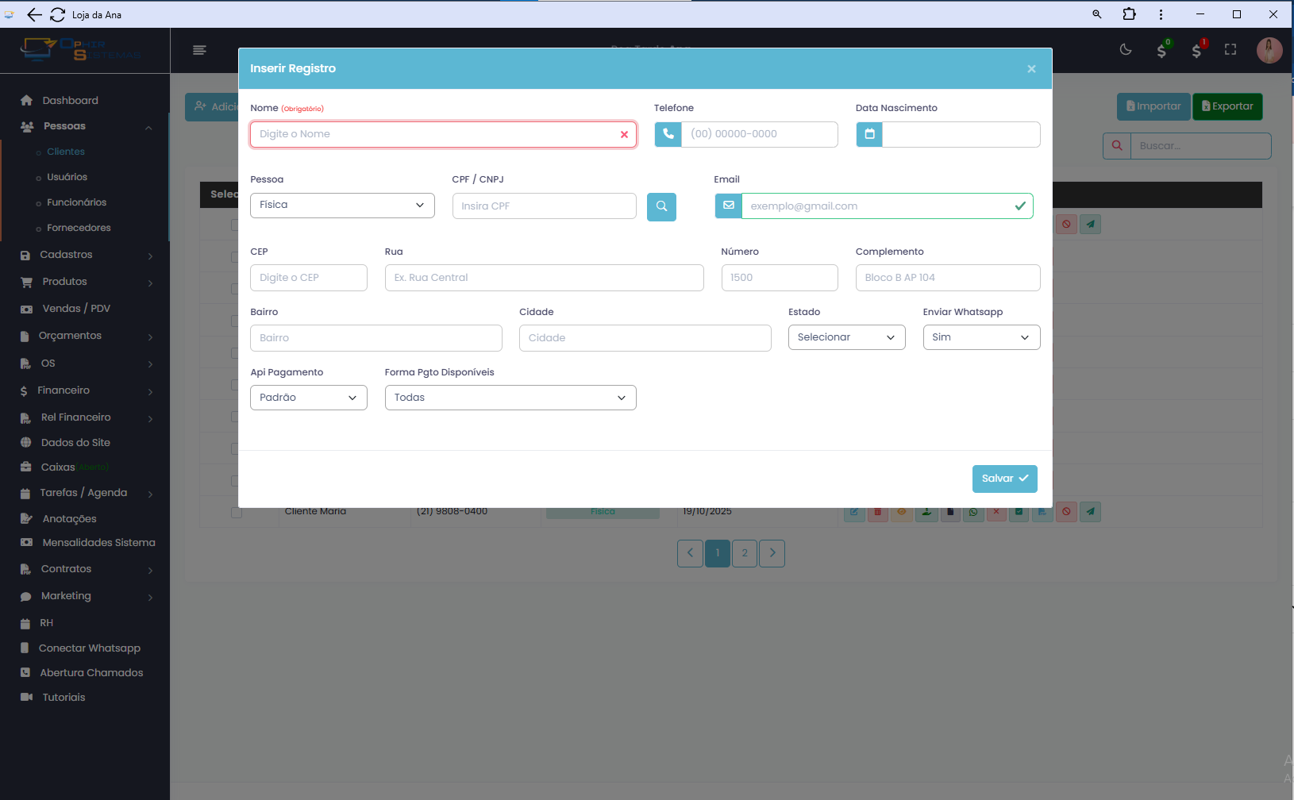Toggle the hamburger sidebar menu
Screen dimensions: 1294x800
click(x=199, y=50)
